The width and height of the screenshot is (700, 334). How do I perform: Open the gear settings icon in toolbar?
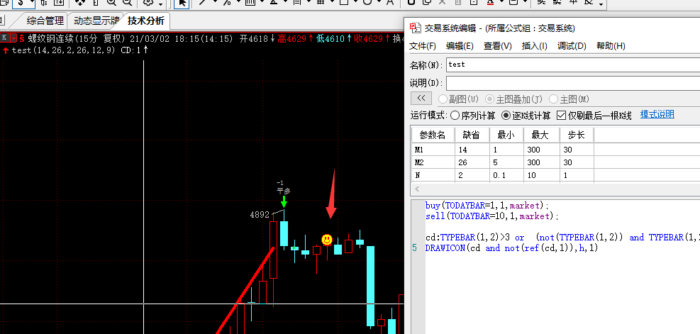pos(148,2)
